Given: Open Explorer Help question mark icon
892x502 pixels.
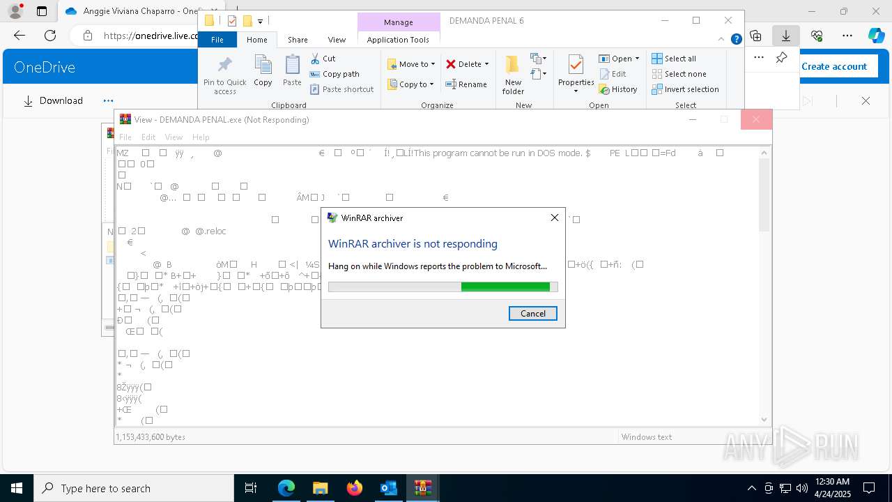Looking at the screenshot, I should pos(736,40).
